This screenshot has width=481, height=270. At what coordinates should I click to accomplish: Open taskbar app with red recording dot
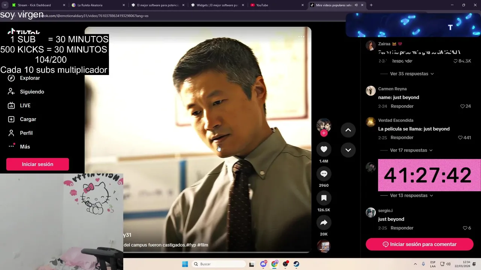(x=286, y=264)
